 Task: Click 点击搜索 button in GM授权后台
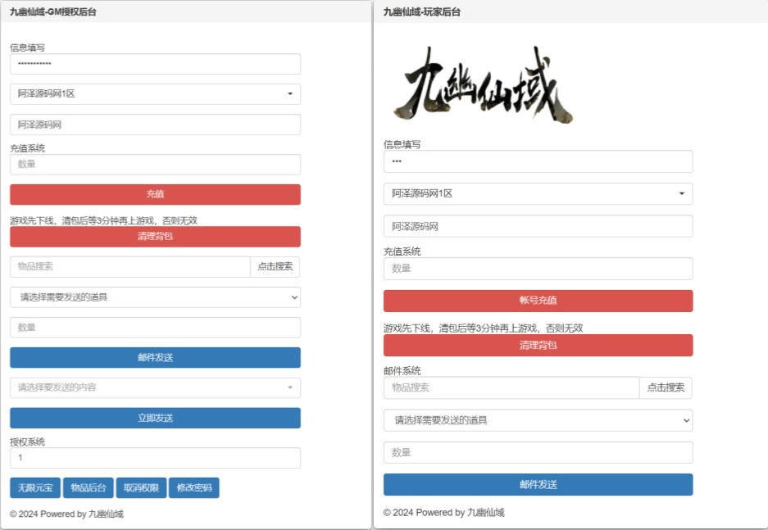tap(275, 267)
